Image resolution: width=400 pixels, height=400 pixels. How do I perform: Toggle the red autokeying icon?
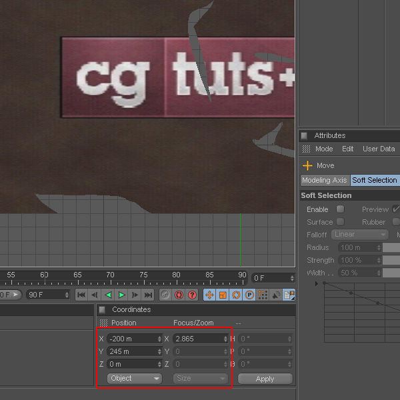[x=179, y=295]
